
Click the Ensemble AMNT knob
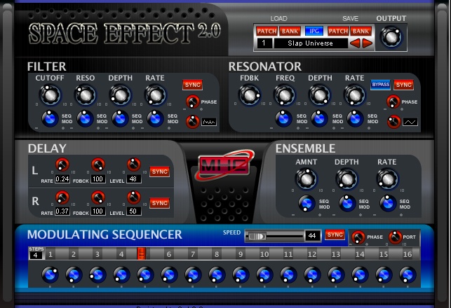tap(307, 179)
